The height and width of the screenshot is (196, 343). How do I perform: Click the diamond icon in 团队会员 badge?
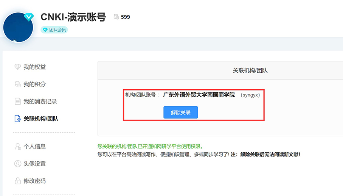45,30
